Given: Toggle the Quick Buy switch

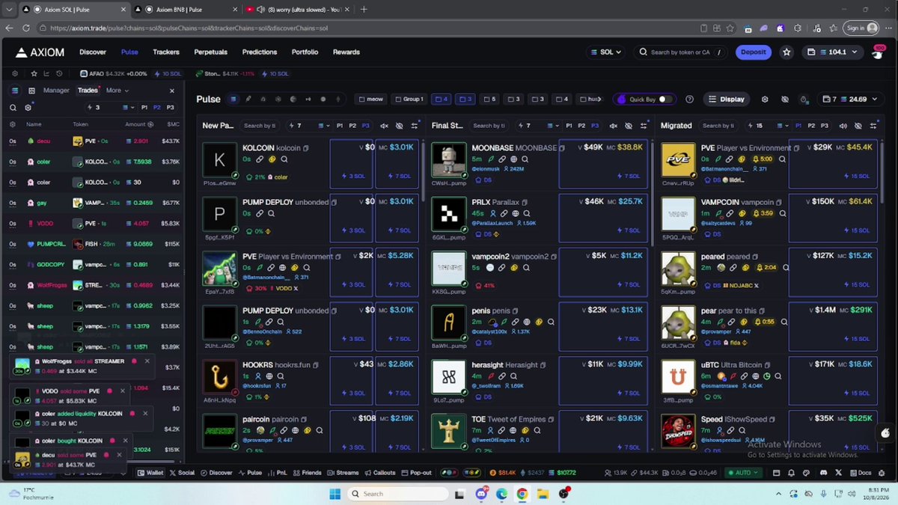Looking at the screenshot, I should (x=664, y=99).
